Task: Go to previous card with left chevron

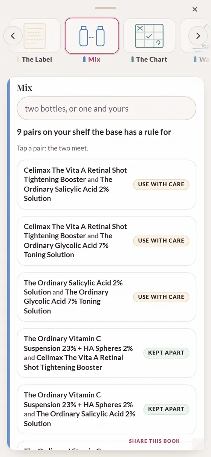Action: (13, 36)
